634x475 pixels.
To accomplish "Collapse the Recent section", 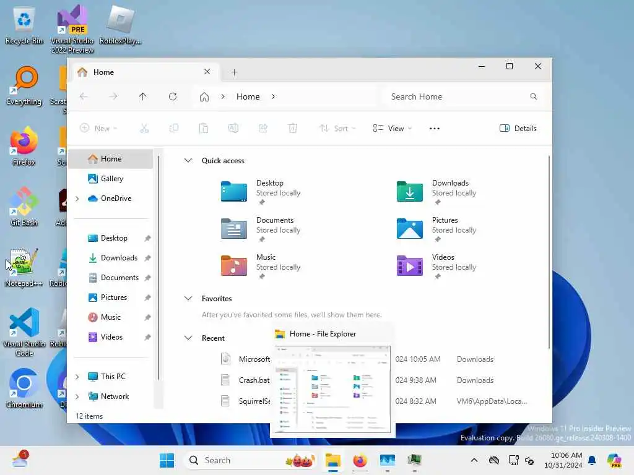I will [188, 338].
